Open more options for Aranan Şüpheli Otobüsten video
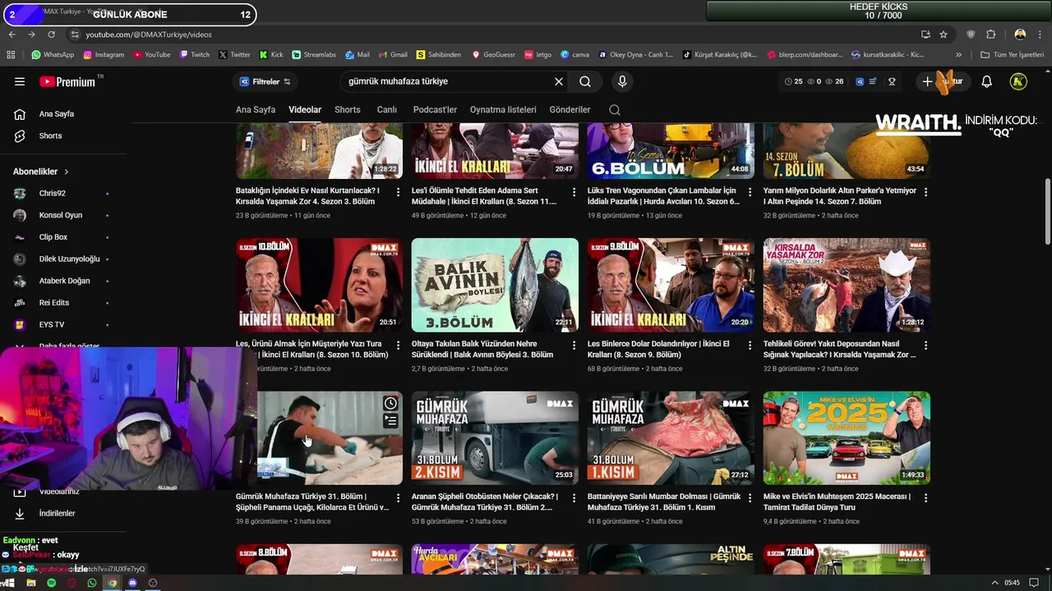Image resolution: width=1052 pixels, height=591 pixels. pyautogui.click(x=574, y=498)
